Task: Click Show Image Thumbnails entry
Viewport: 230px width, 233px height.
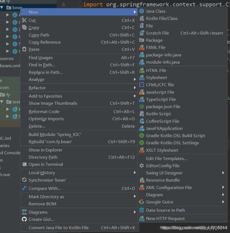Action: 79,103
